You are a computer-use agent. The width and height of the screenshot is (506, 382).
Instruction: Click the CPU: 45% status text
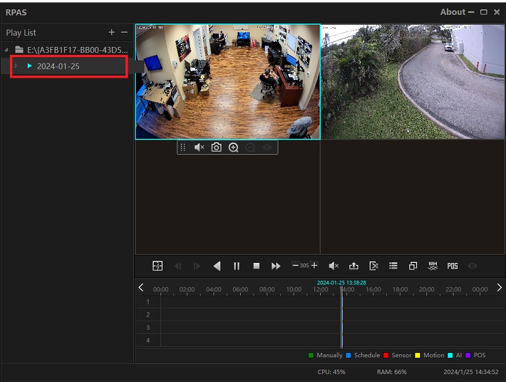pos(331,372)
